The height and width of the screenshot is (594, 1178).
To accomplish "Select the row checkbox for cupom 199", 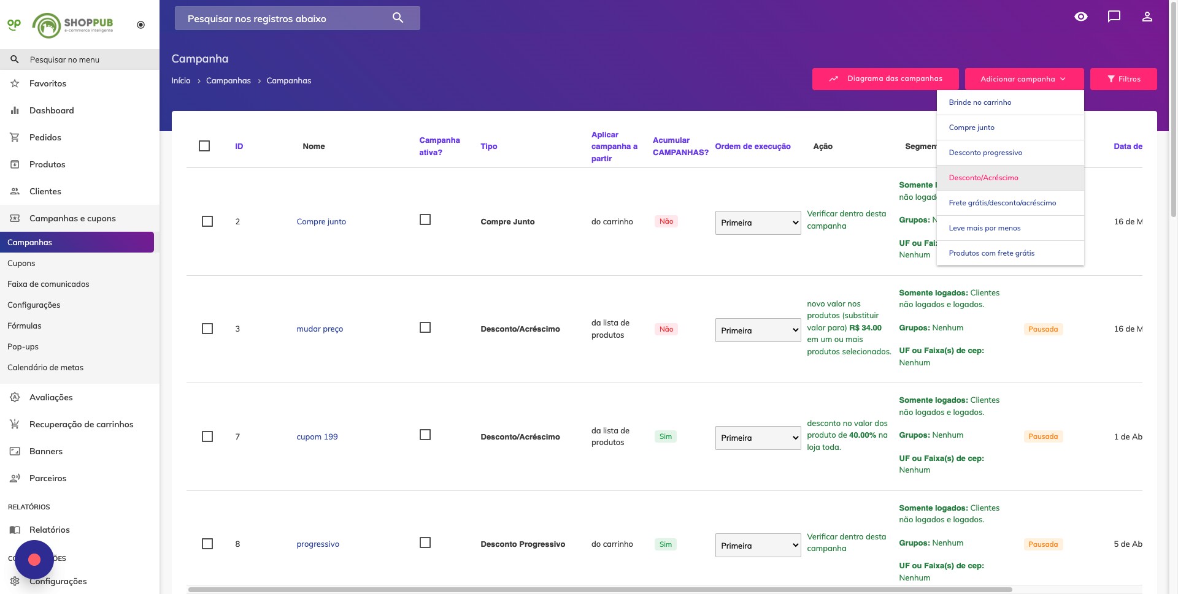I will coord(207,436).
